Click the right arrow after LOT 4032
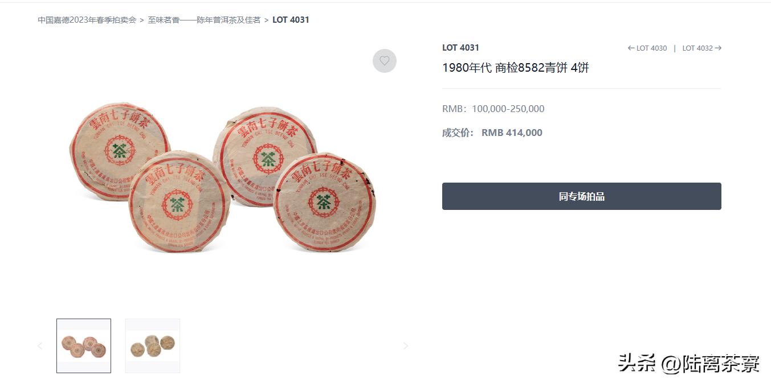The image size is (771, 384). (x=718, y=48)
